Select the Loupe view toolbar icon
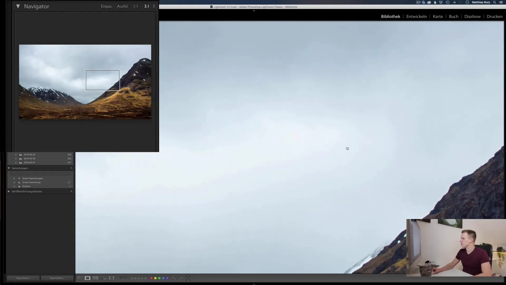The image size is (506, 285). tap(87, 278)
